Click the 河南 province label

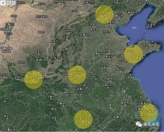79,89
